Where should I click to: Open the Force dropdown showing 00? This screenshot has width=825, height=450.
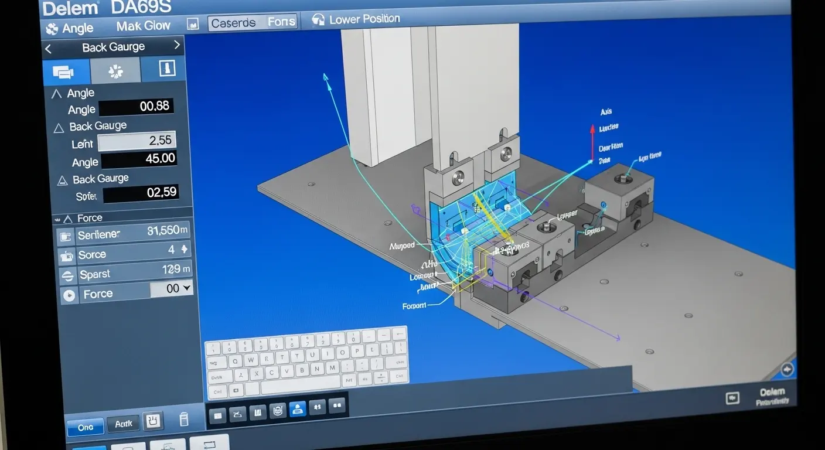[x=172, y=288]
